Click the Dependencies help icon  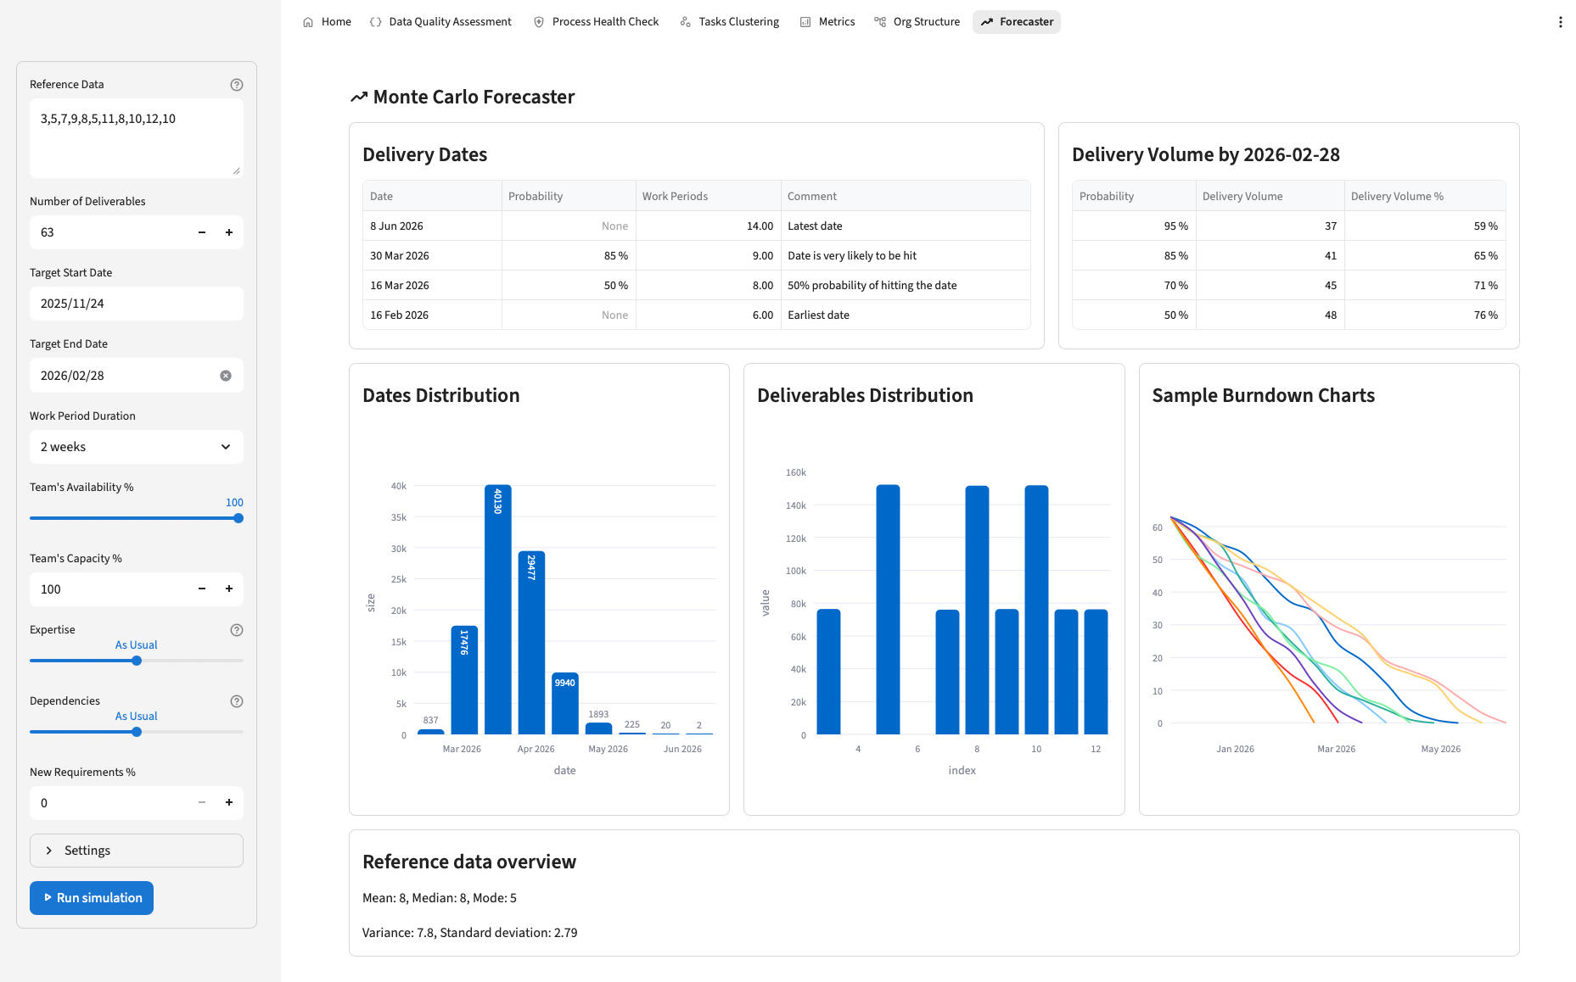[x=237, y=701]
